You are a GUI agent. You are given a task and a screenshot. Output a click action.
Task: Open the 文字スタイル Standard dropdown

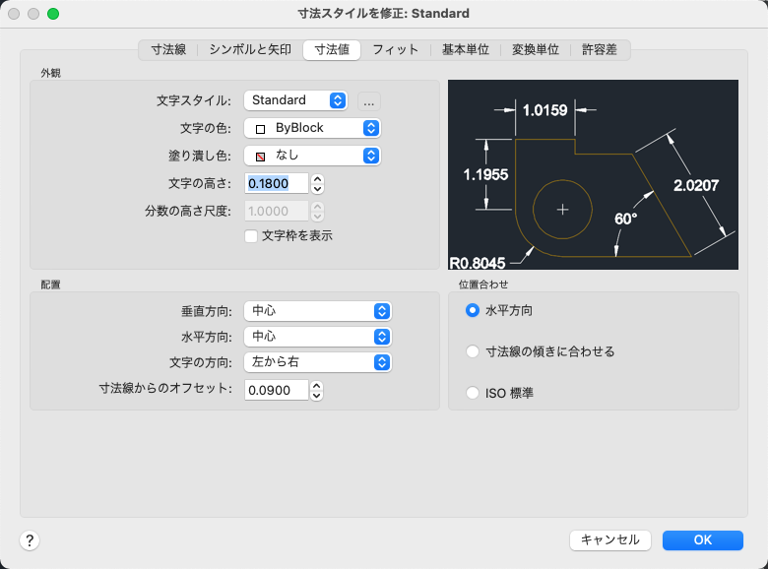pyautogui.click(x=295, y=100)
